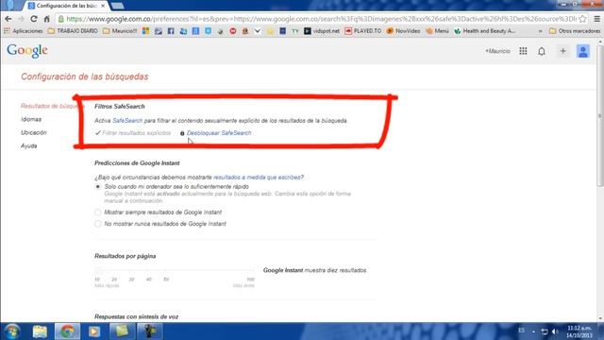
Task: Show hidden system tray icons arrow
Action: [x=533, y=331]
